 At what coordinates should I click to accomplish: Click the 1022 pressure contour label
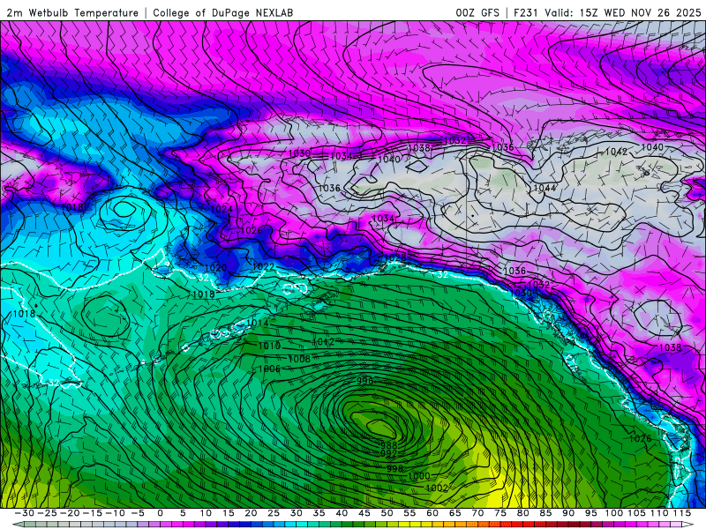[263, 267]
